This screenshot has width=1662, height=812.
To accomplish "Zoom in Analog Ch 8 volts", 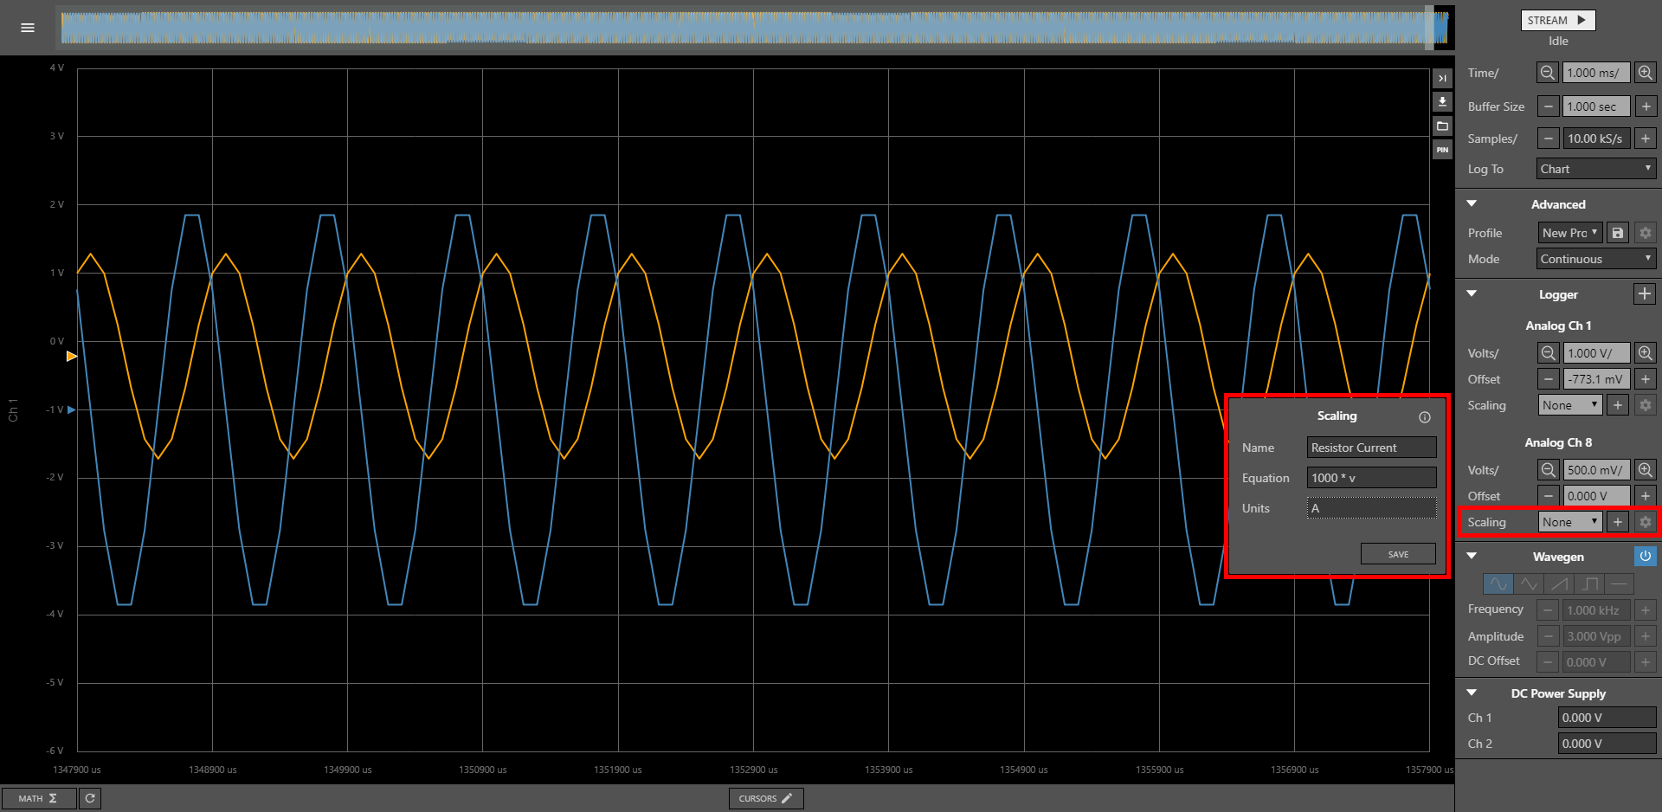I will [x=1646, y=470].
